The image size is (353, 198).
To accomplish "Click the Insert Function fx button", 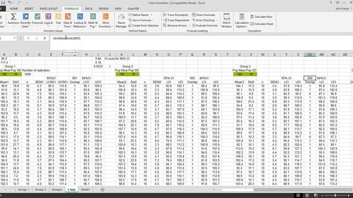I will tap(45, 38).
